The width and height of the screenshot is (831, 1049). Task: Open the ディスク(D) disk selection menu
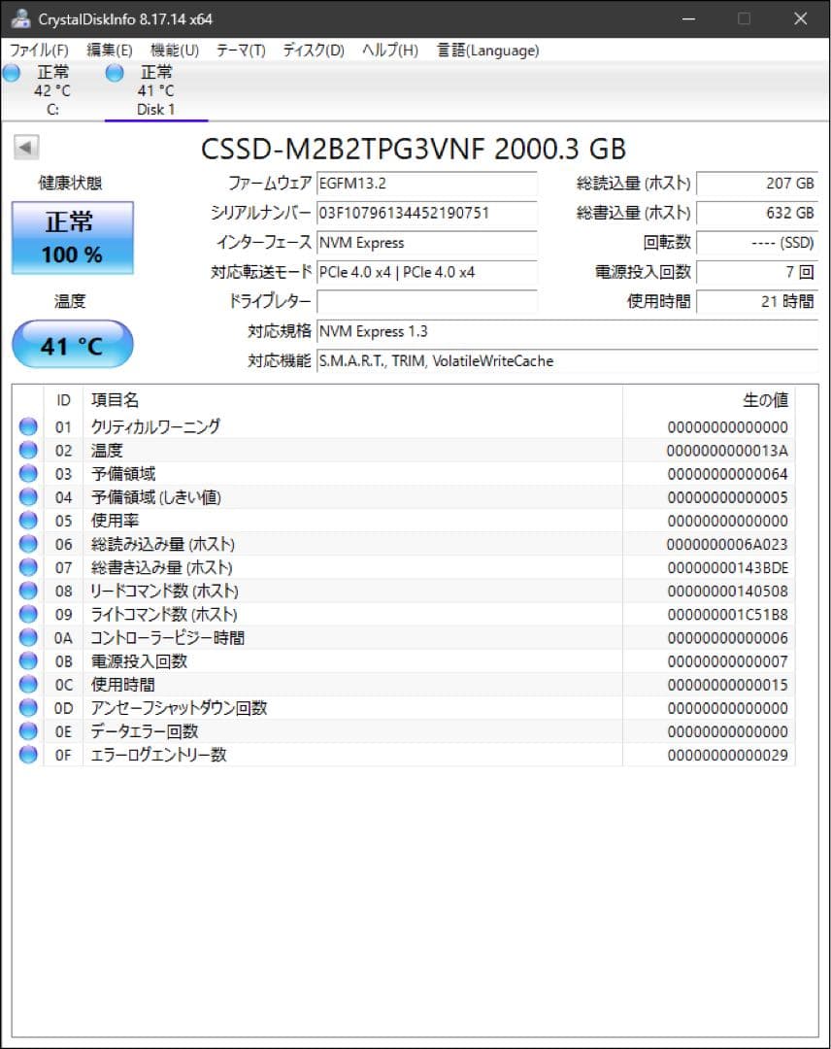[x=313, y=51]
